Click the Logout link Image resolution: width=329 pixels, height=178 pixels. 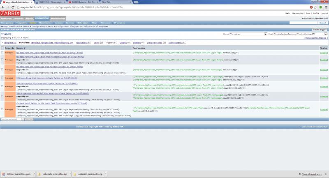point(324,13)
